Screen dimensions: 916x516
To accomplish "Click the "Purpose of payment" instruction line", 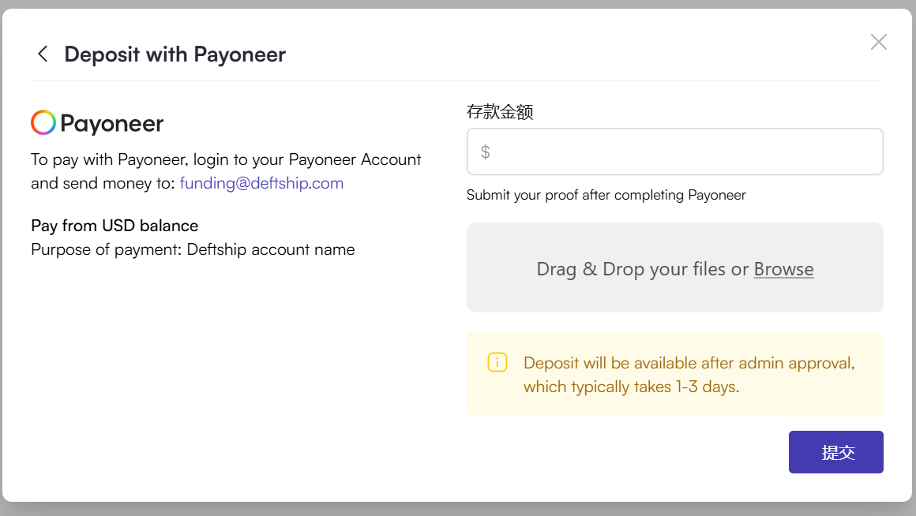I will pyautogui.click(x=193, y=250).
